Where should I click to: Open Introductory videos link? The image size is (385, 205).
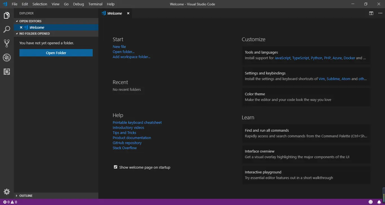(x=129, y=128)
